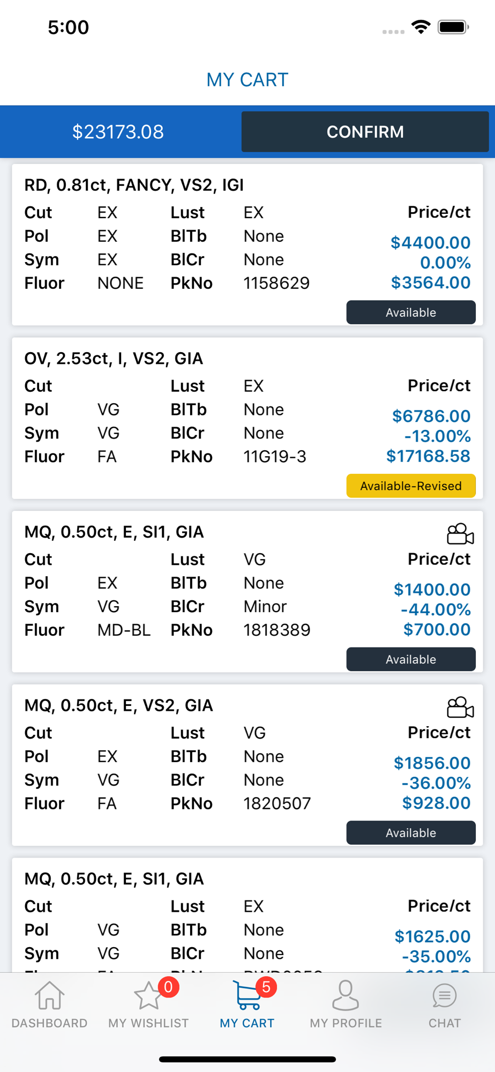Screen dimensions: 495x1072
Task: Tap Available button on RD 0.81ct item
Action: pos(410,312)
